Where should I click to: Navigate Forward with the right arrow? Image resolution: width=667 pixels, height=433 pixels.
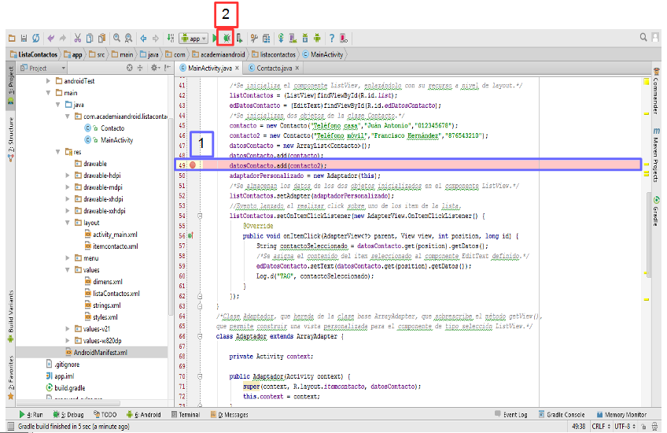pyautogui.click(x=156, y=39)
